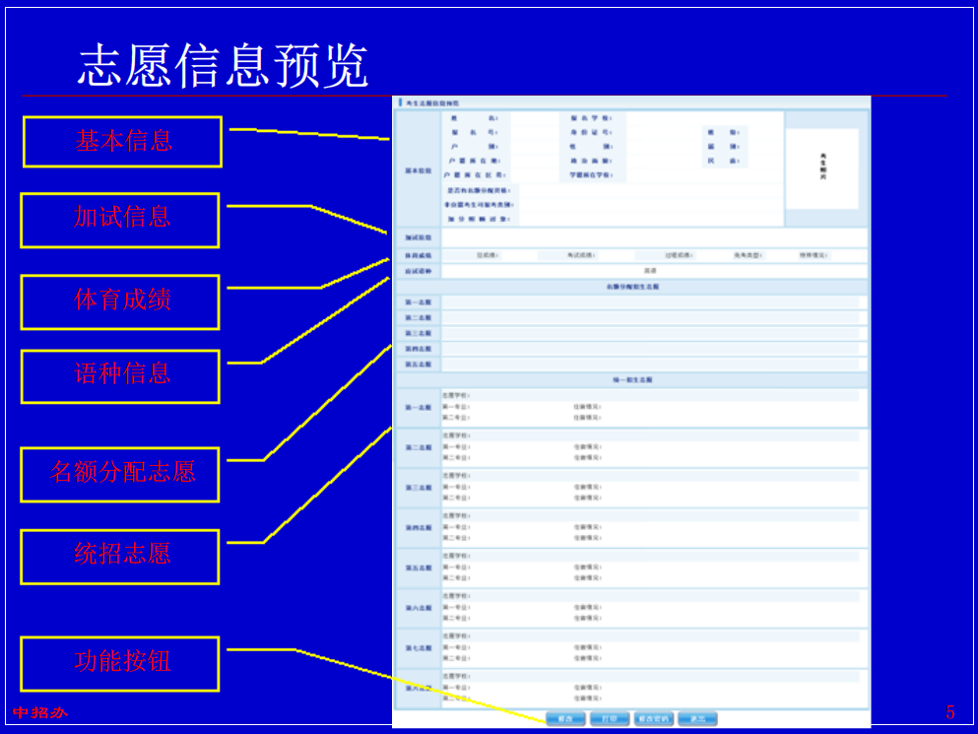Click the 退出 button
This screenshot has height=734, width=978.
point(696,718)
